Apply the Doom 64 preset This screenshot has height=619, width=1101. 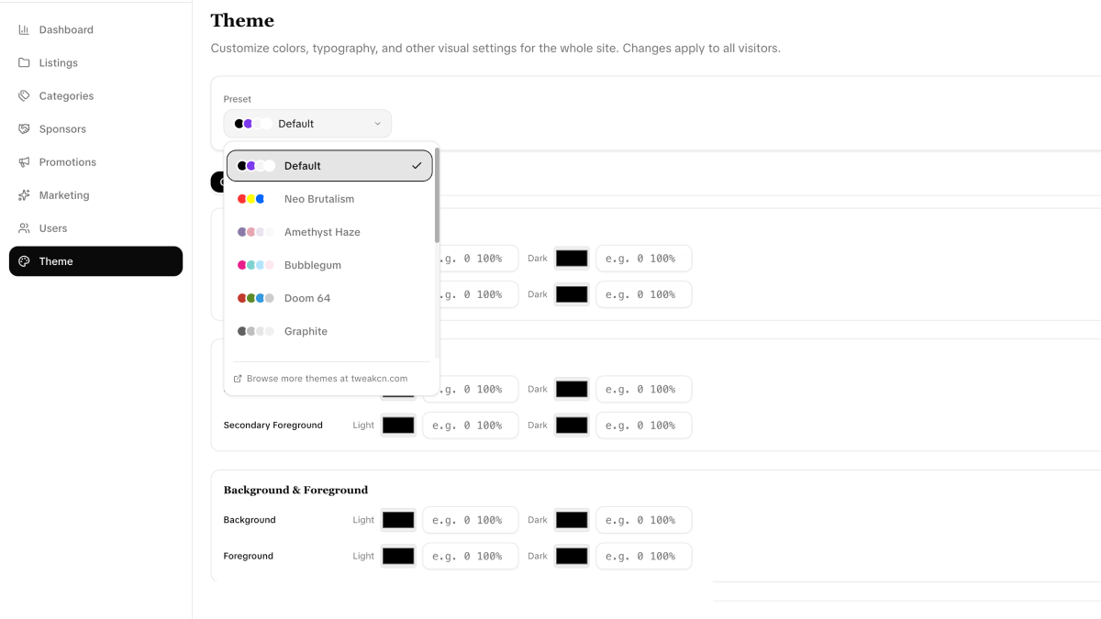coord(307,298)
